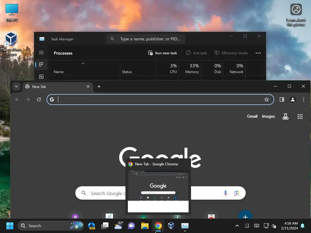Click network status tray icon
The width and height of the screenshot is (311, 233).
266,226
